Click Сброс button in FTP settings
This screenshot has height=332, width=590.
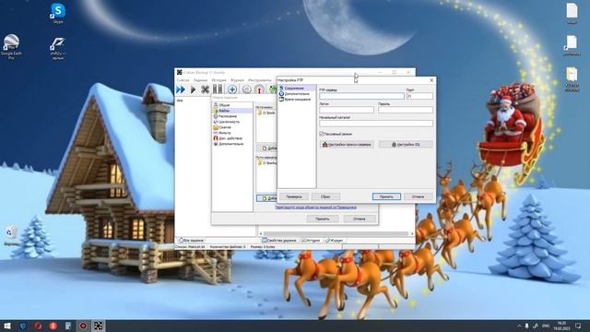click(325, 196)
